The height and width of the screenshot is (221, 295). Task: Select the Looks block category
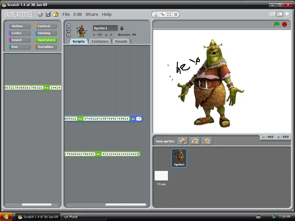tap(20, 33)
